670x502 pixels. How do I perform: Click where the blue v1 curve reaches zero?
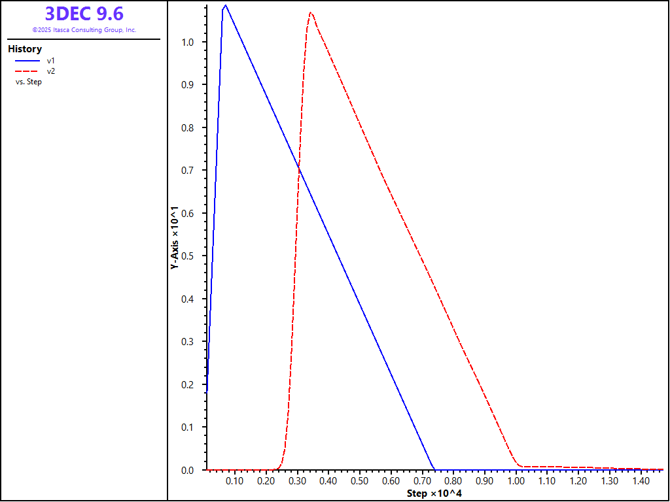[x=434, y=469]
